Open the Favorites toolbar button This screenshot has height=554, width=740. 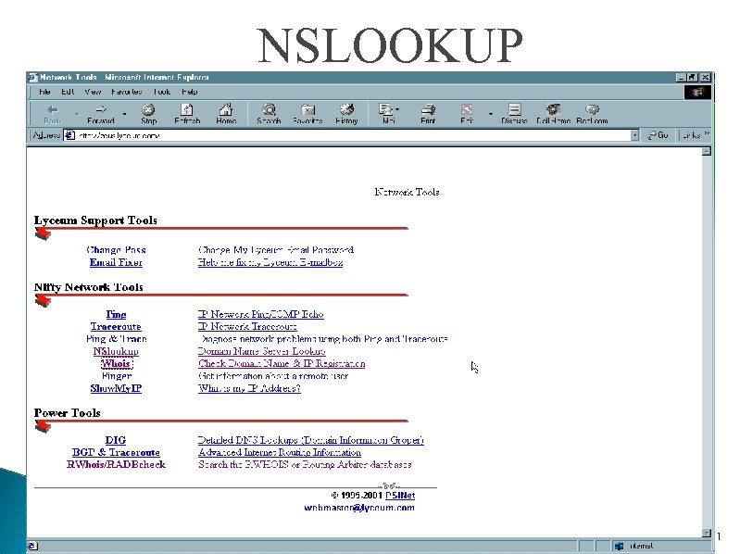click(307, 114)
